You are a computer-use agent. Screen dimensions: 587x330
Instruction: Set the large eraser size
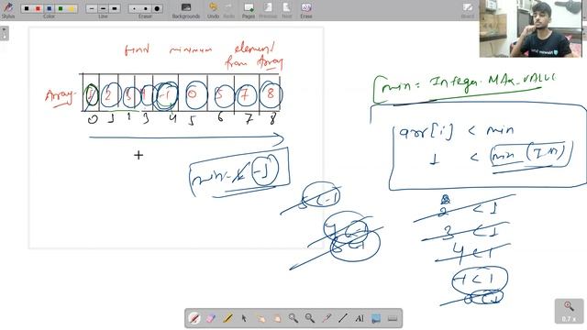point(157,8)
